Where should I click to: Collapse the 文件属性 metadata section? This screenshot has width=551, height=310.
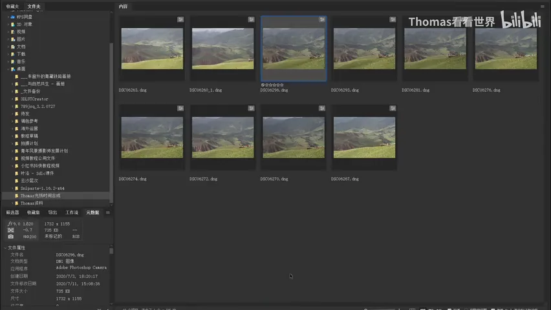5,248
